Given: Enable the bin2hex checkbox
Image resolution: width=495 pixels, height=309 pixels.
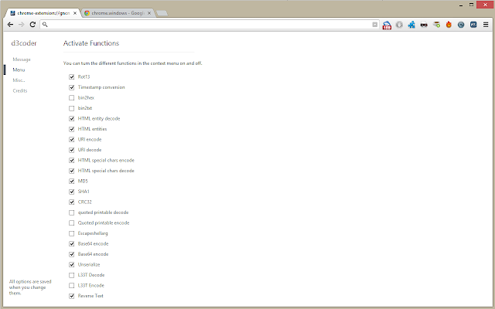Looking at the screenshot, I should pyautogui.click(x=72, y=98).
